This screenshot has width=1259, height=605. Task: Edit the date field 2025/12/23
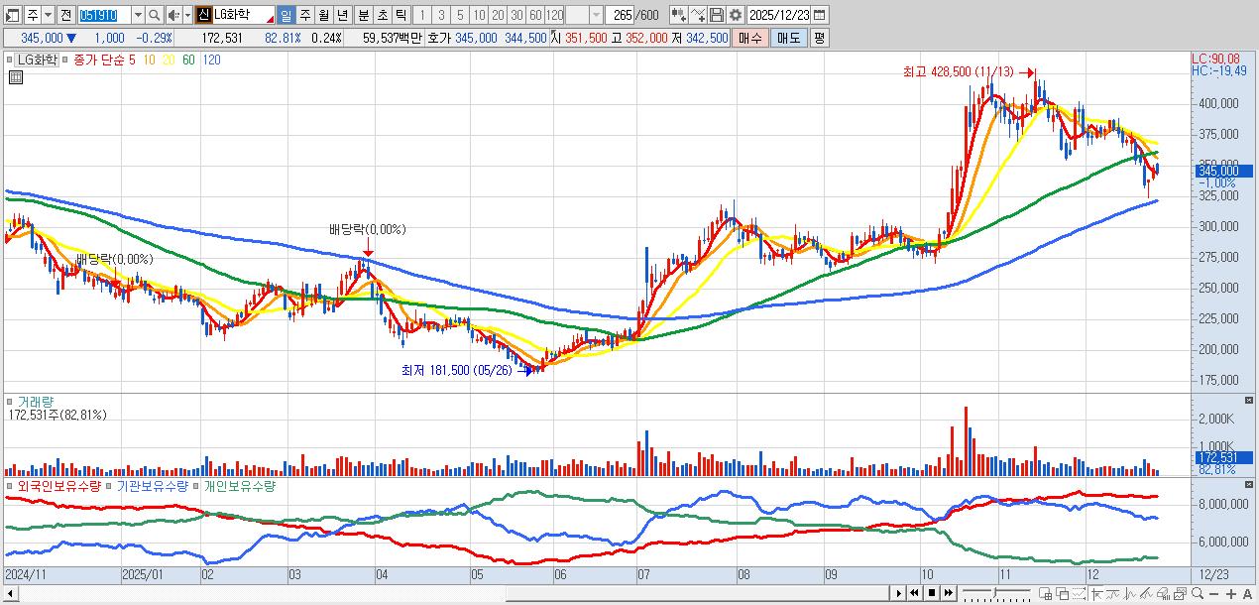(779, 15)
